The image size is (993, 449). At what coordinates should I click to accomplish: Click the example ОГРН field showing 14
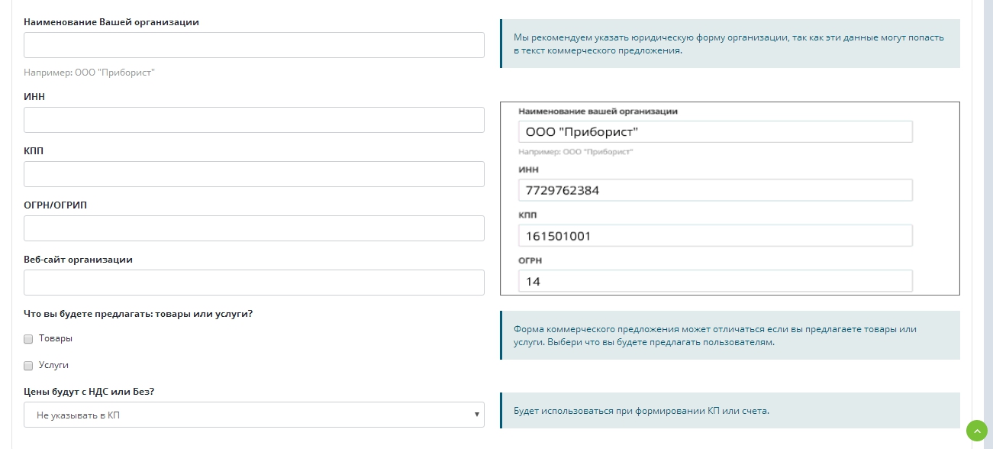[715, 281]
